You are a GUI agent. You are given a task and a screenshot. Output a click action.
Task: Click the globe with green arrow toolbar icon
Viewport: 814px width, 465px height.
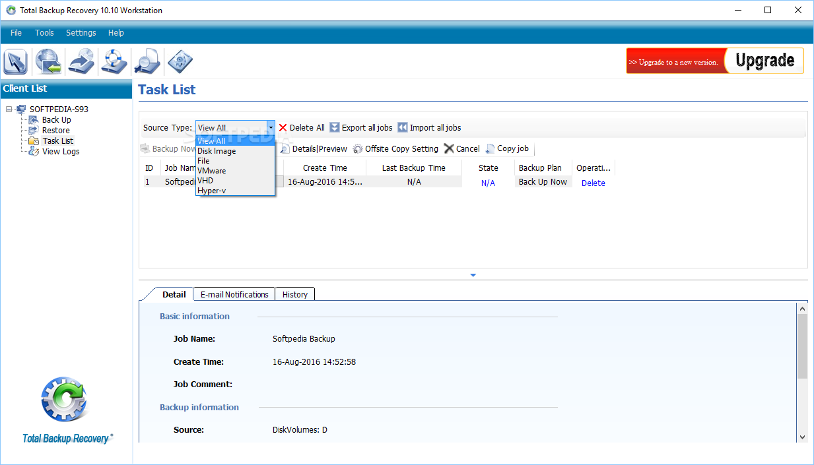click(48, 62)
